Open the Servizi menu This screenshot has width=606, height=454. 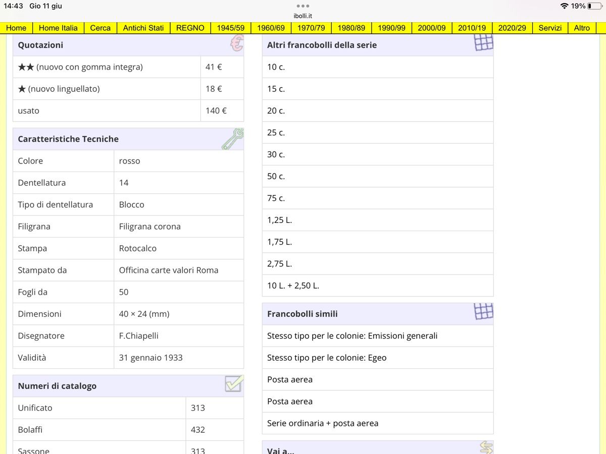(x=550, y=28)
